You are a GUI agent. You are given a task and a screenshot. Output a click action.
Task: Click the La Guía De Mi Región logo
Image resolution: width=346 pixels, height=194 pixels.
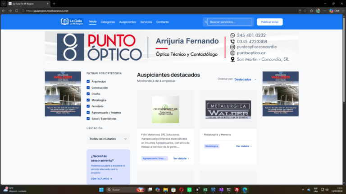(x=72, y=22)
